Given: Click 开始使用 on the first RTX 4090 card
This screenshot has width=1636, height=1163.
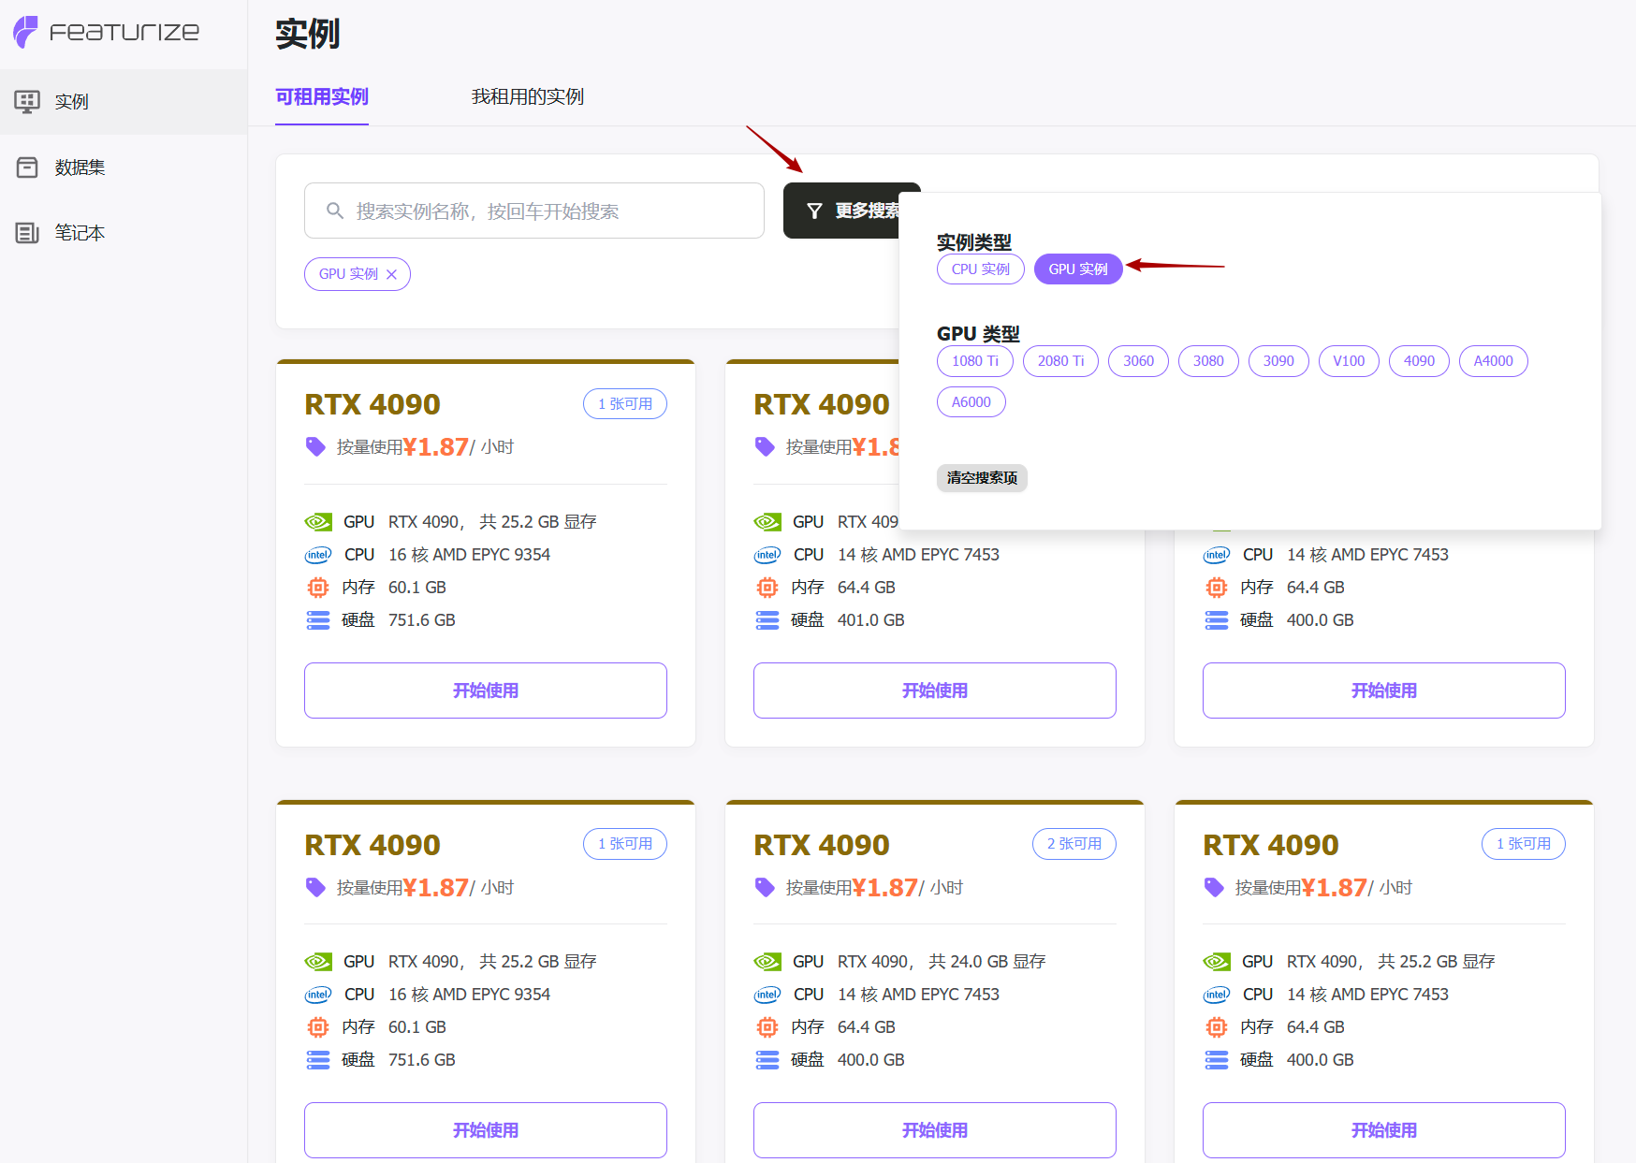Looking at the screenshot, I should coord(485,691).
